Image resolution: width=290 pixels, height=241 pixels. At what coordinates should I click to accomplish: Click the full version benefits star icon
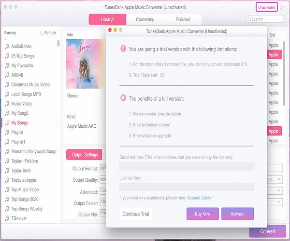(123, 98)
